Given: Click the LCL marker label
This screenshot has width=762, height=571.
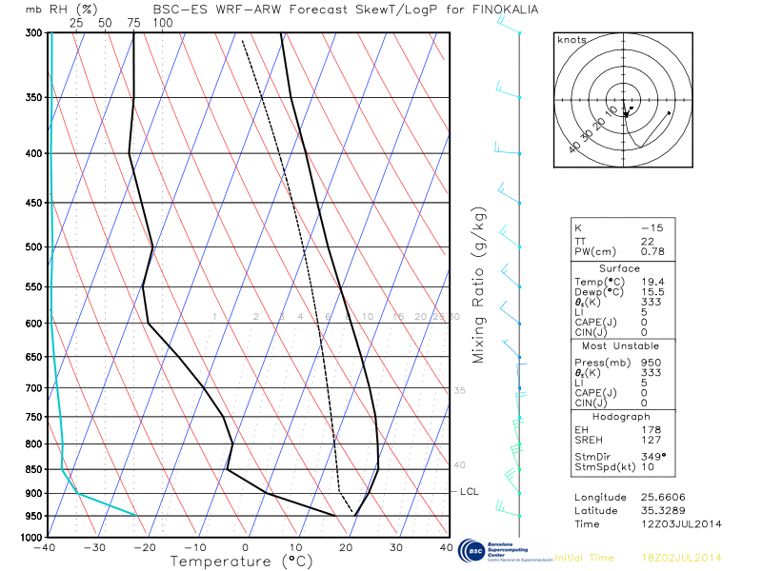Looking at the screenshot, I should 469,492.
